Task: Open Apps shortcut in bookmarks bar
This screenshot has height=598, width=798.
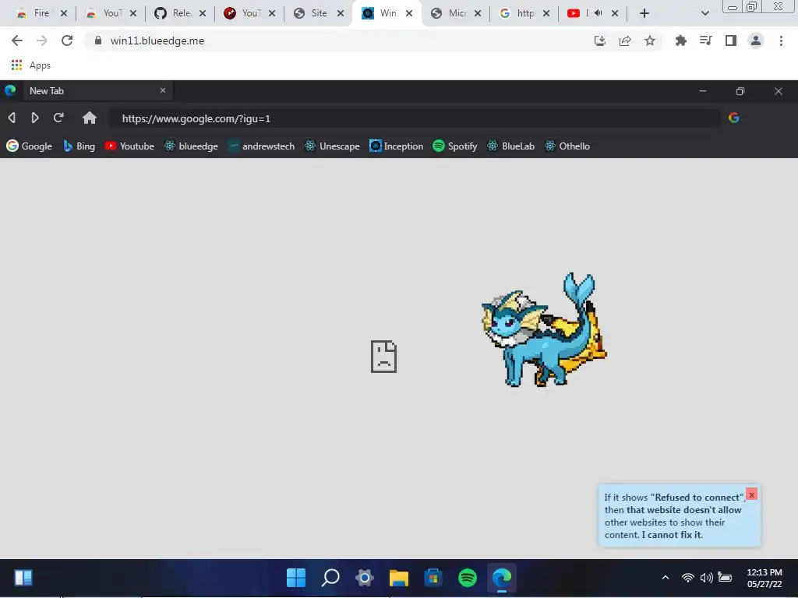Action: coord(31,65)
